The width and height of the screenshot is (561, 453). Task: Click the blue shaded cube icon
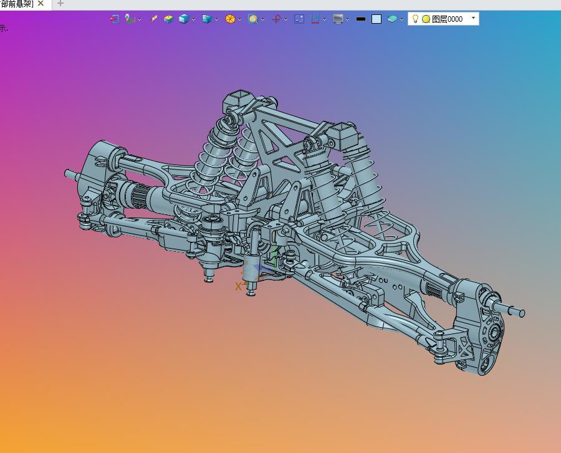pyautogui.click(x=184, y=19)
